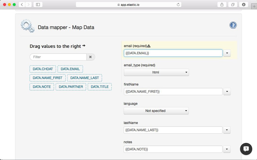Click the warning triangle beside email label
This screenshot has width=257, height=160.
149,46
